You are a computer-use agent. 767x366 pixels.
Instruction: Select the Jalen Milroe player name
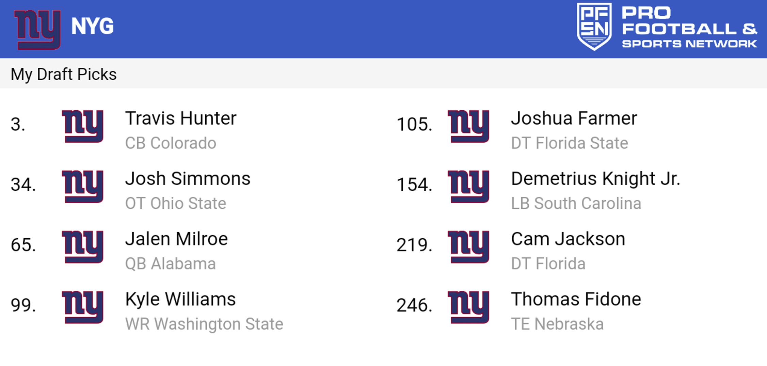(176, 239)
